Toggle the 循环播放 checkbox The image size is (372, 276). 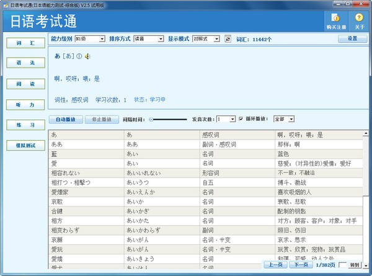tap(241, 118)
